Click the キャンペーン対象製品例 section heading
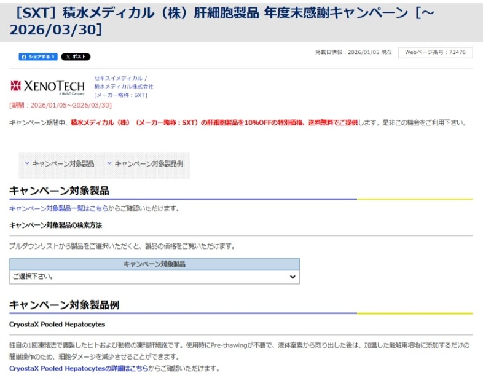The height and width of the screenshot is (378, 483). click(64, 305)
